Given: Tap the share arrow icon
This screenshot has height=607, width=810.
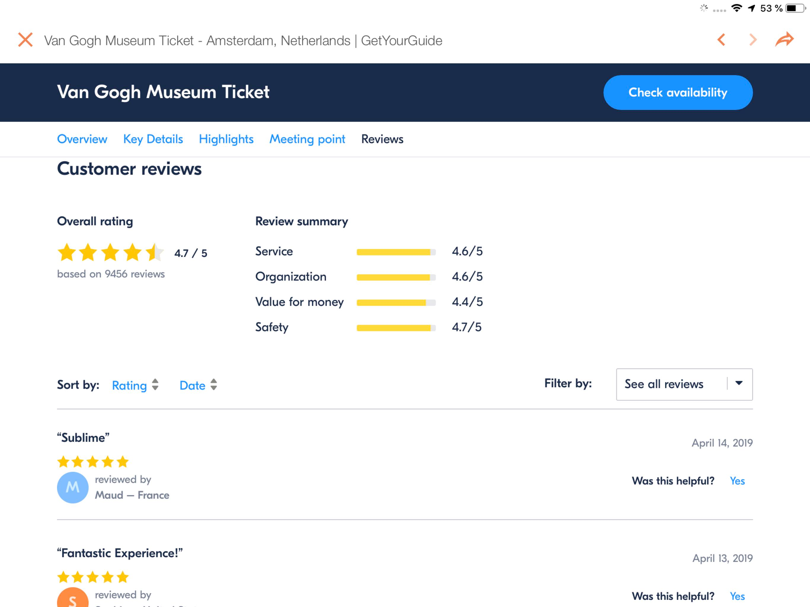Looking at the screenshot, I should (785, 39).
